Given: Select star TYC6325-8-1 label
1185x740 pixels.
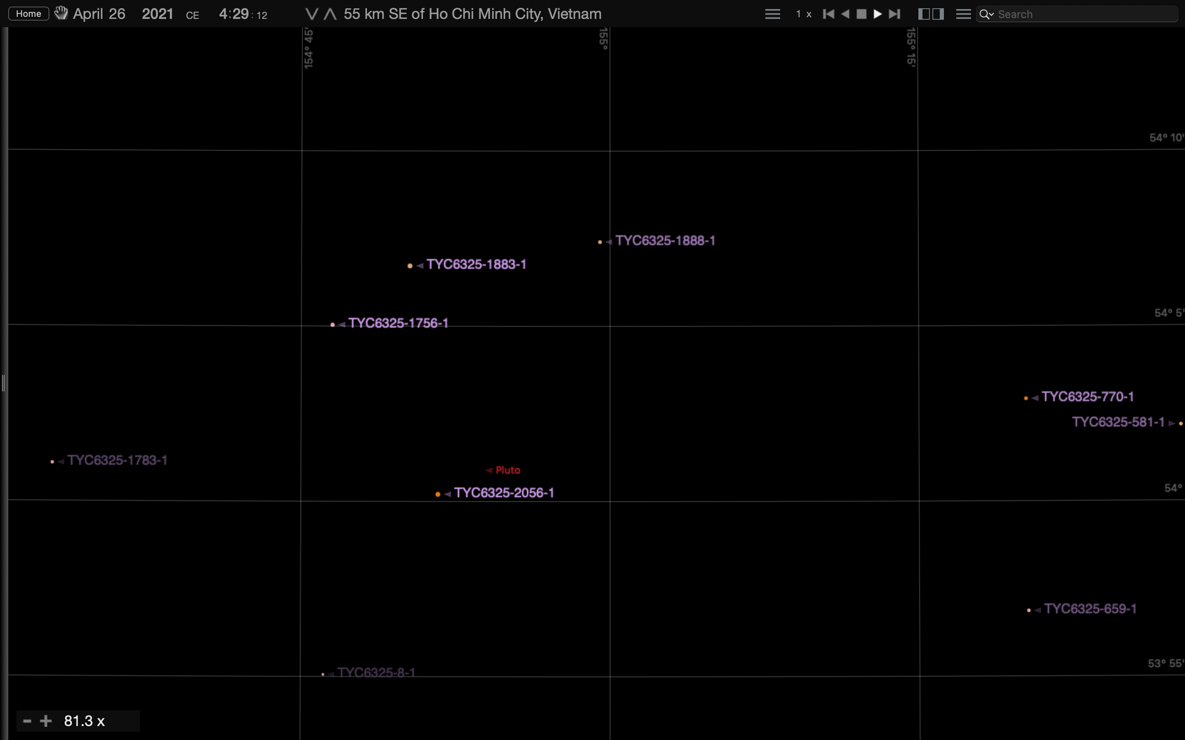Looking at the screenshot, I should click(376, 672).
